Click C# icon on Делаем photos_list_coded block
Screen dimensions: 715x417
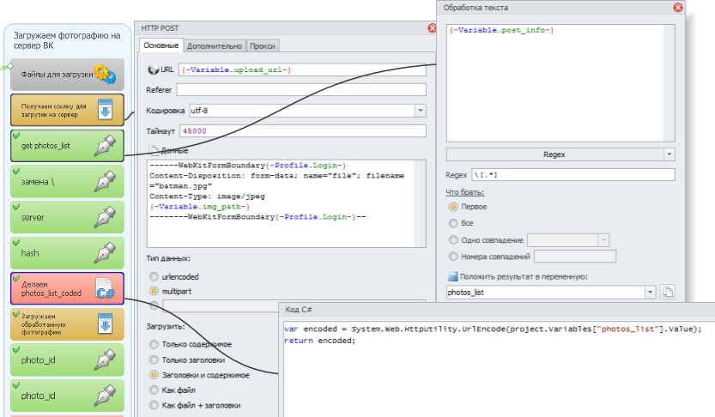click(x=105, y=289)
